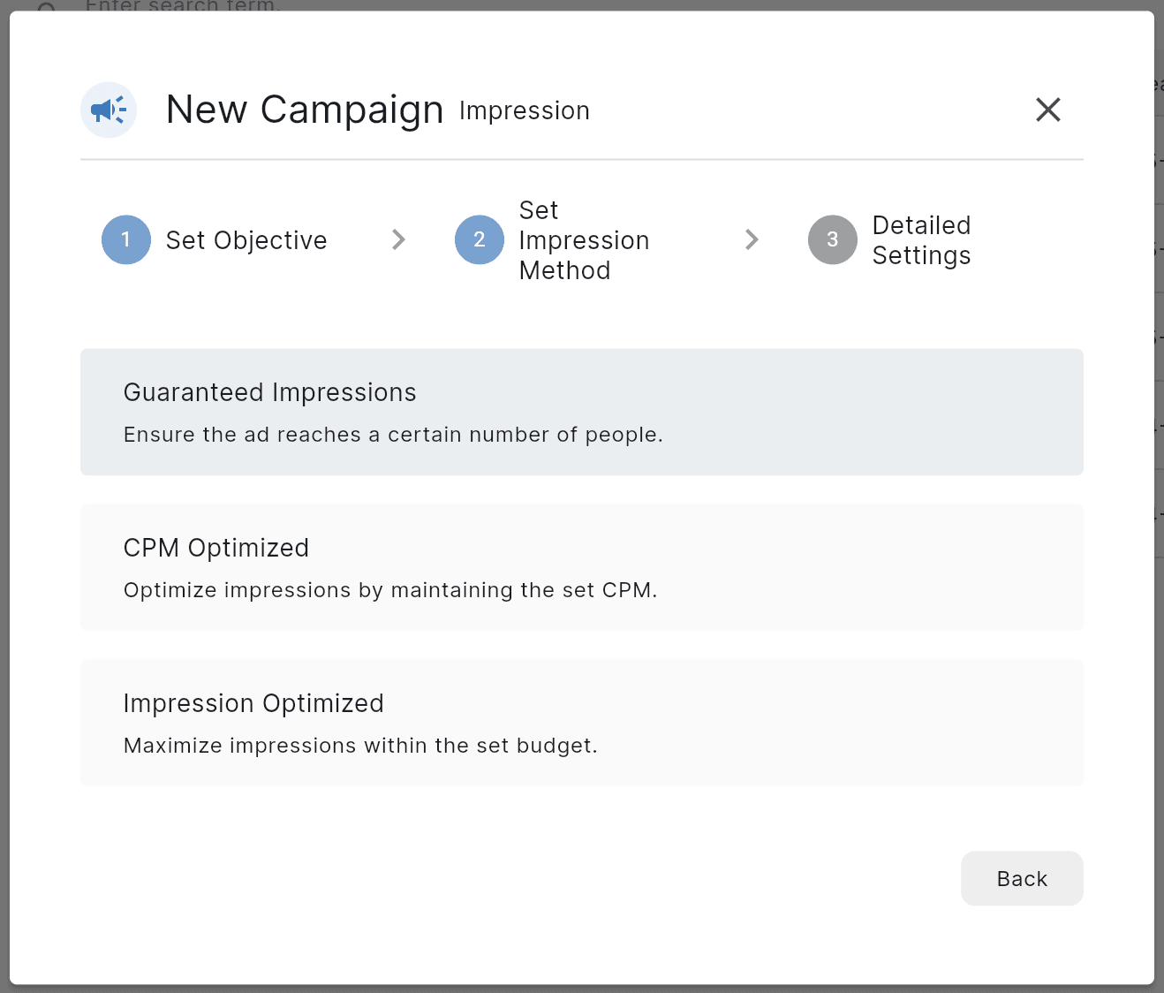Click the chevron arrow after Set Objective
Screen dimensions: 1164x993
click(x=398, y=240)
